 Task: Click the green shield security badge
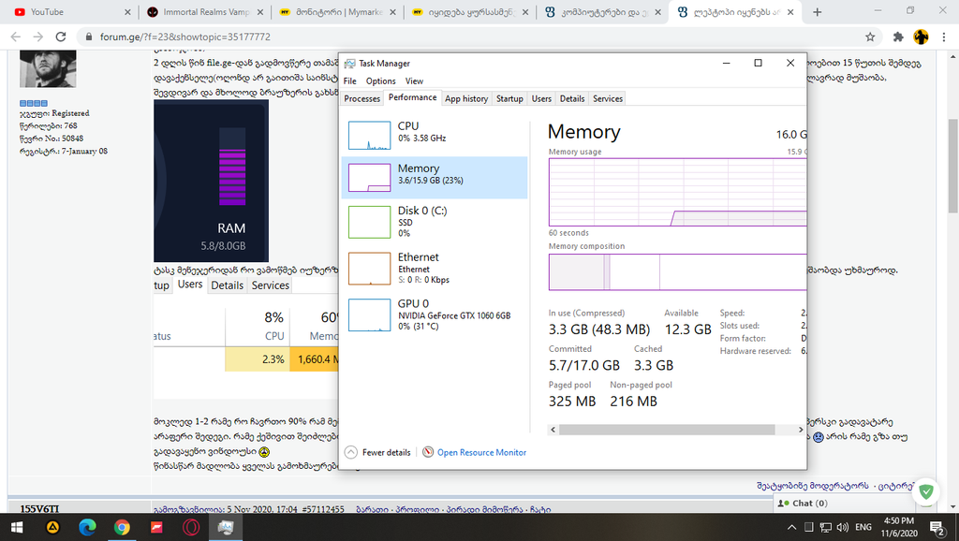[926, 491]
